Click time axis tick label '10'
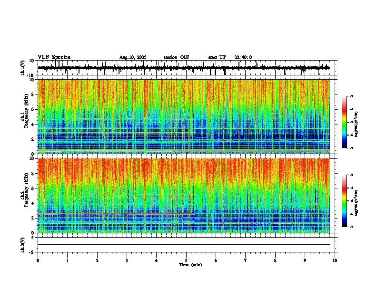Viewport: 377px width, 292px height. click(x=335, y=261)
